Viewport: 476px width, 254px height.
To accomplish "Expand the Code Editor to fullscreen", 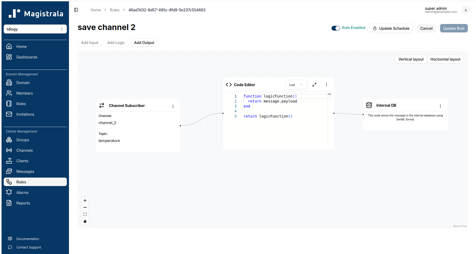I will [x=314, y=85].
